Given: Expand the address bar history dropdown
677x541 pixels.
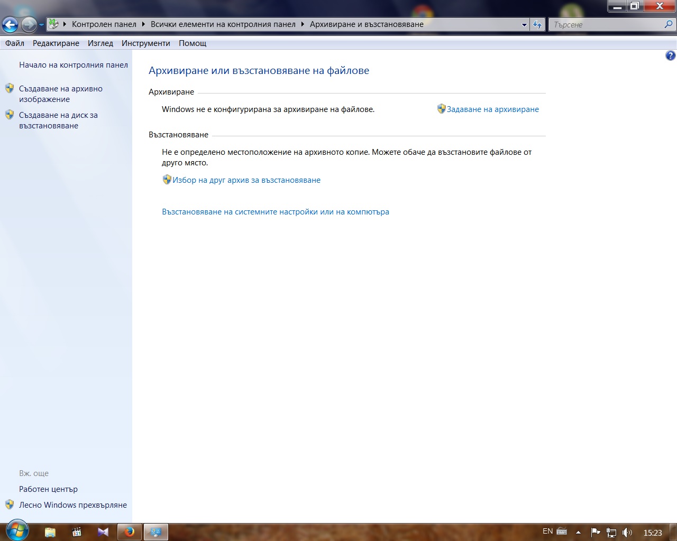Looking at the screenshot, I should click(x=524, y=25).
